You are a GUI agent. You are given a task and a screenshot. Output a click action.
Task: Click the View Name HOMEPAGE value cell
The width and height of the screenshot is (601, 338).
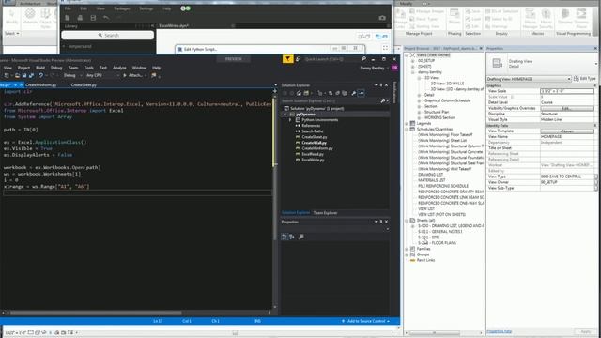click(567, 137)
